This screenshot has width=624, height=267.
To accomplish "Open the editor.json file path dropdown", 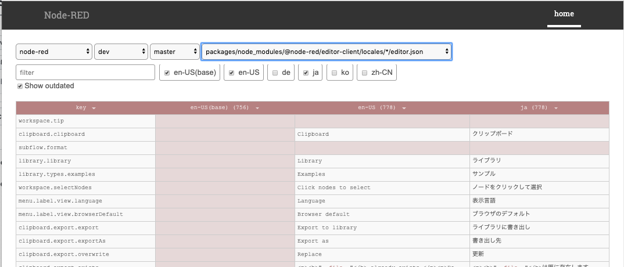I will (327, 52).
